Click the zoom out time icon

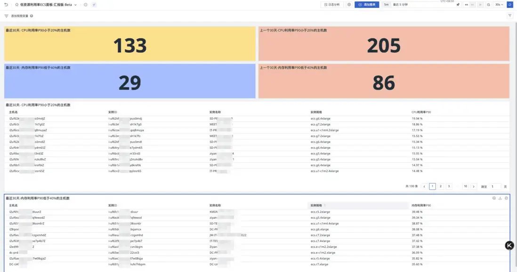[x=488, y=5]
